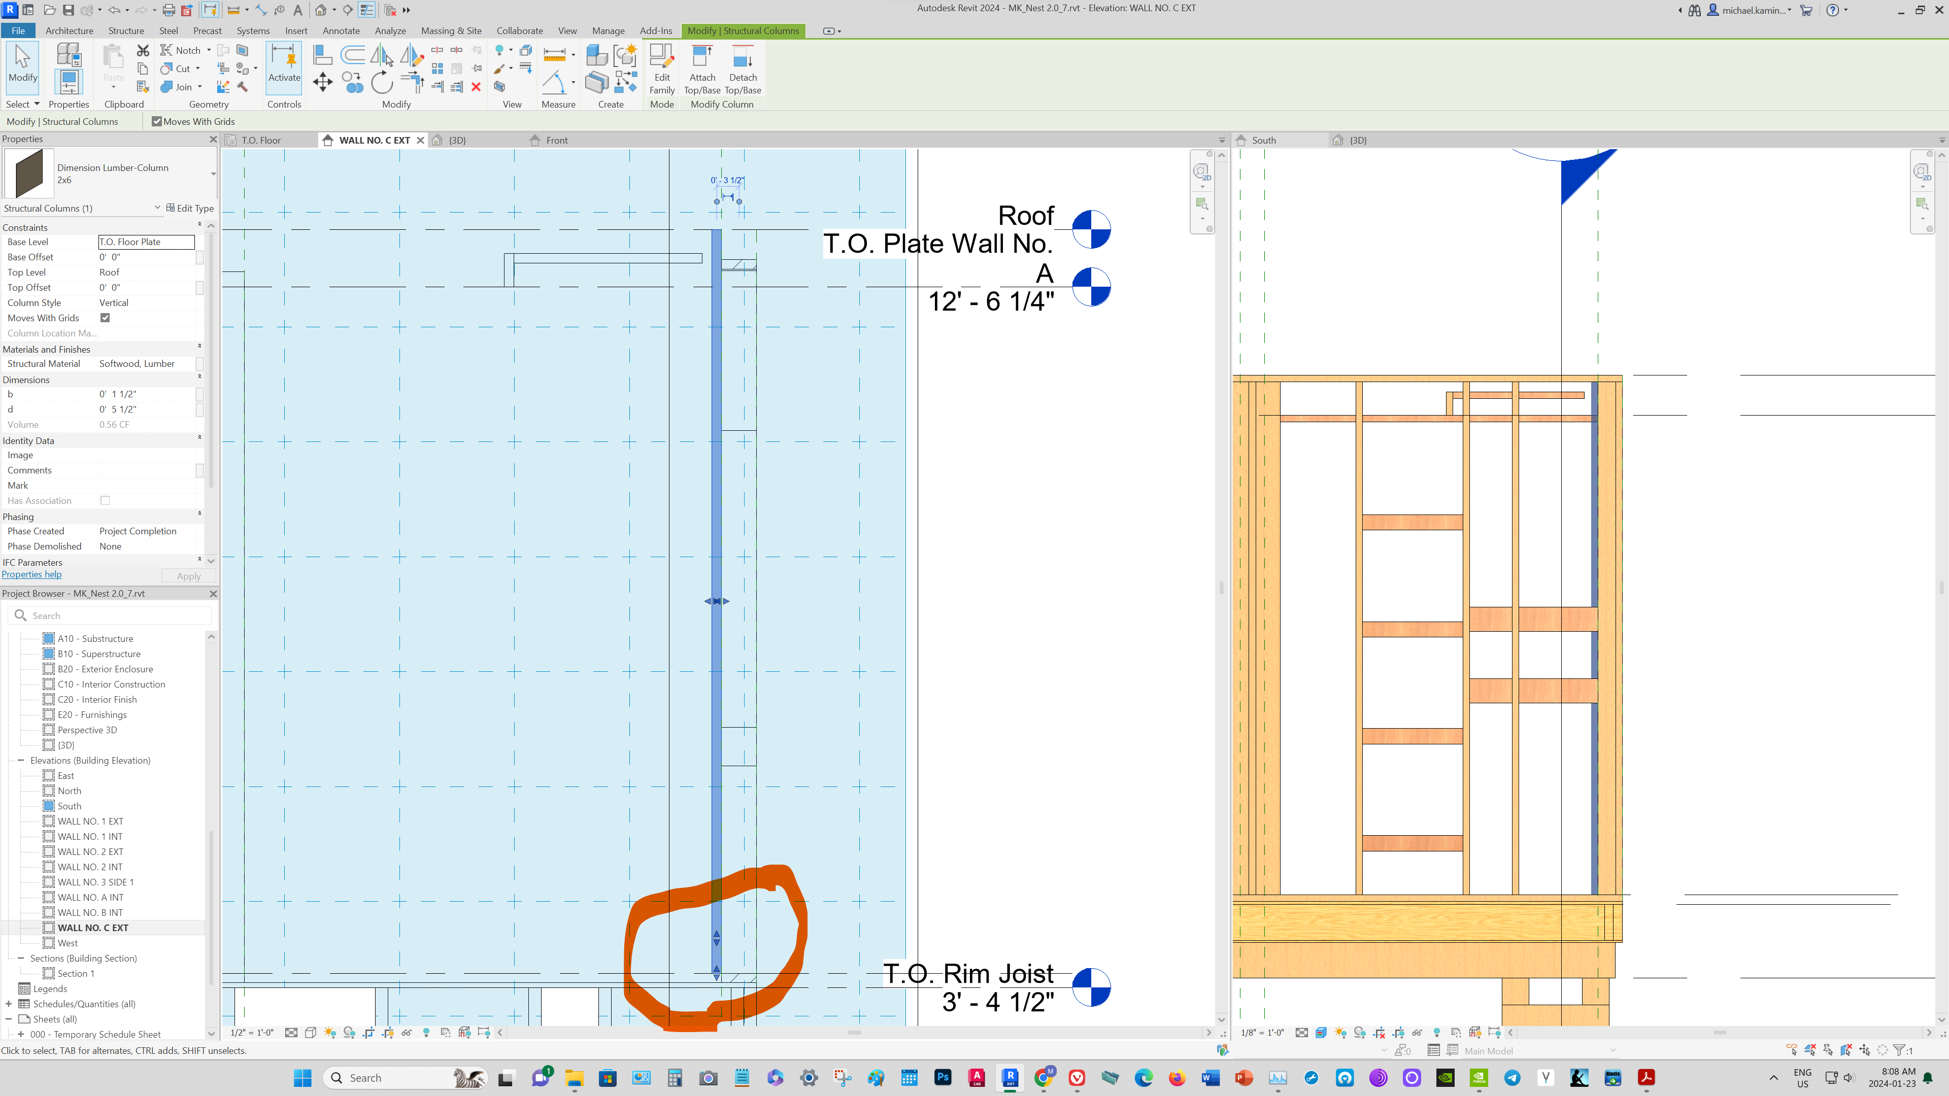Open the Properties help link
Image resolution: width=1949 pixels, height=1096 pixels.
point(31,574)
